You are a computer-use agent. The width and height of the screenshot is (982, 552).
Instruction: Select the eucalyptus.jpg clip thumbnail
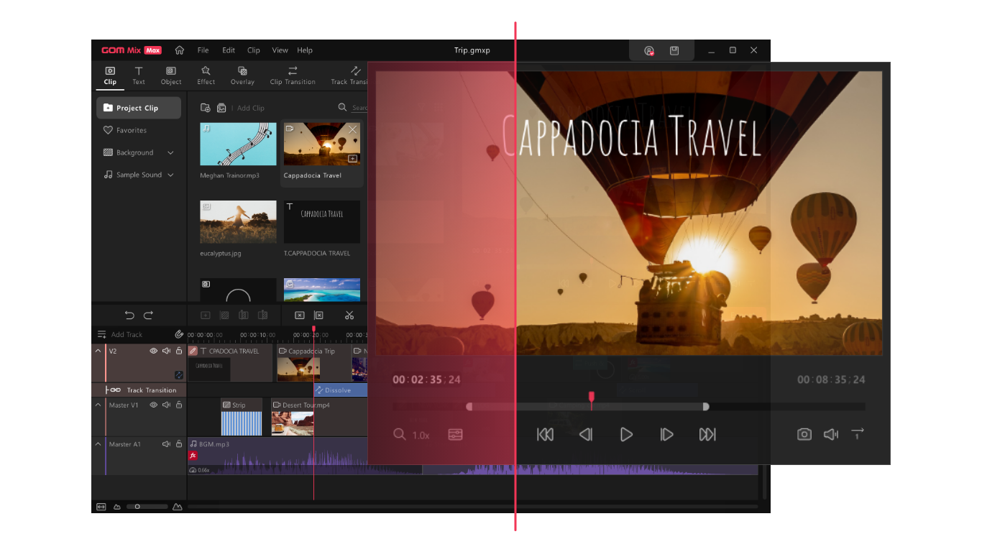[238, 221]
